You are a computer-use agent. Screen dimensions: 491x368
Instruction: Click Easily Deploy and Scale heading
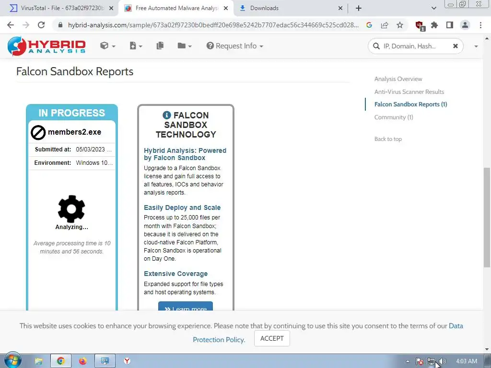[182, 207]
